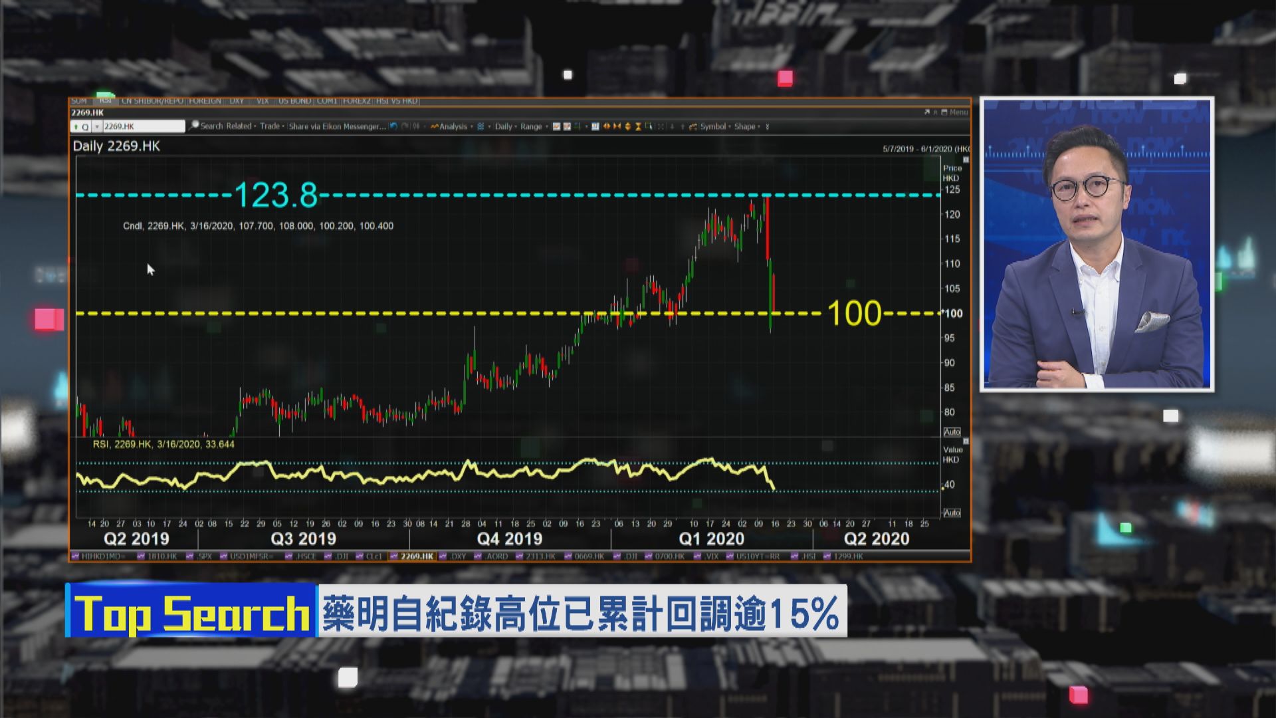
Task: Click the redo arrow icon
Action: pos(403,126)
